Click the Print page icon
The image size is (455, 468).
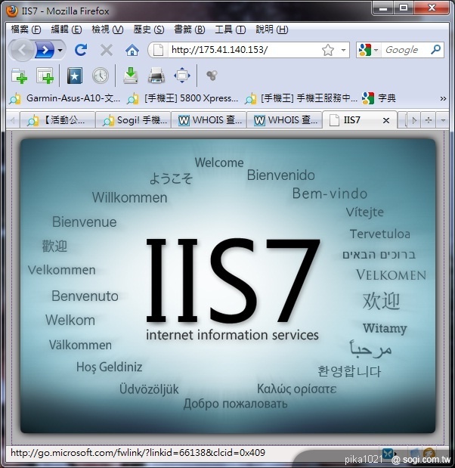coord(156,76)
